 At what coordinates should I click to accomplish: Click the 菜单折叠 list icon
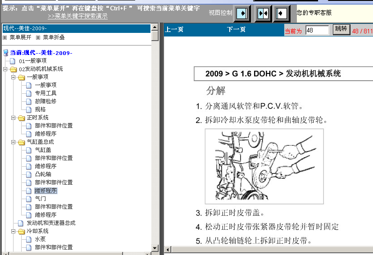38,37
